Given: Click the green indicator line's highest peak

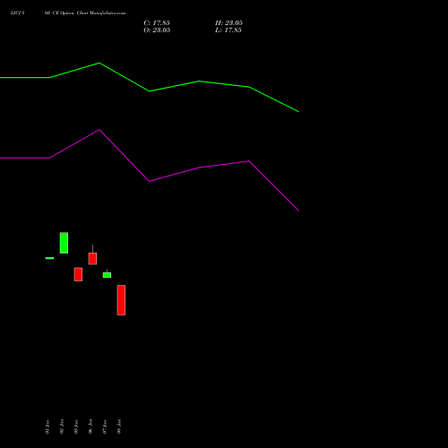Looking at the screenshot, I should (99, 63).
